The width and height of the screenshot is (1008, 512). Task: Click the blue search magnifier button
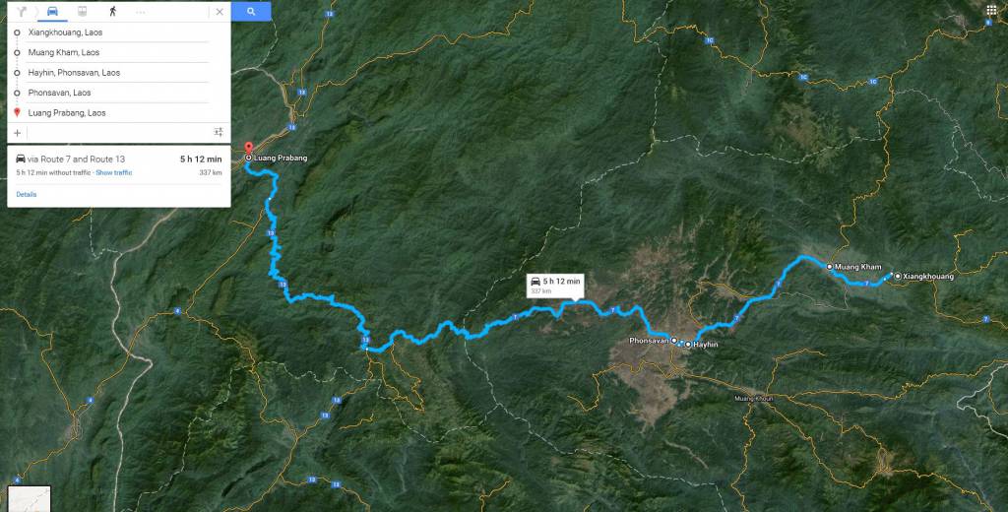(x=251, y=12)
